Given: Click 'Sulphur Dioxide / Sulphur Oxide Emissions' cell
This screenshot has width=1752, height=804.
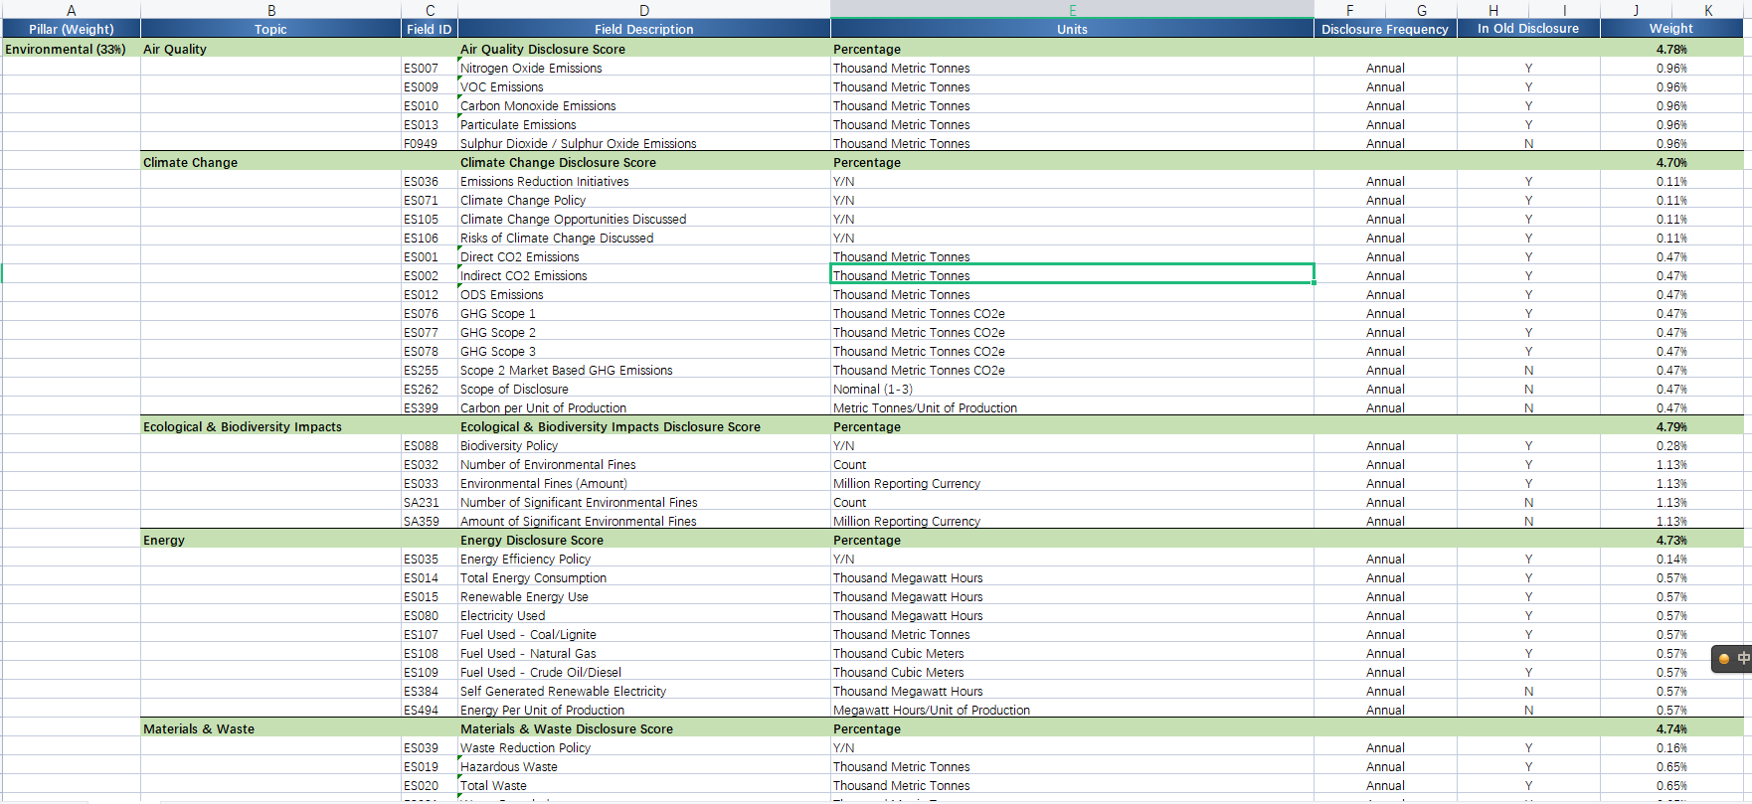Looking at the screenshot, I should point(644,143).
